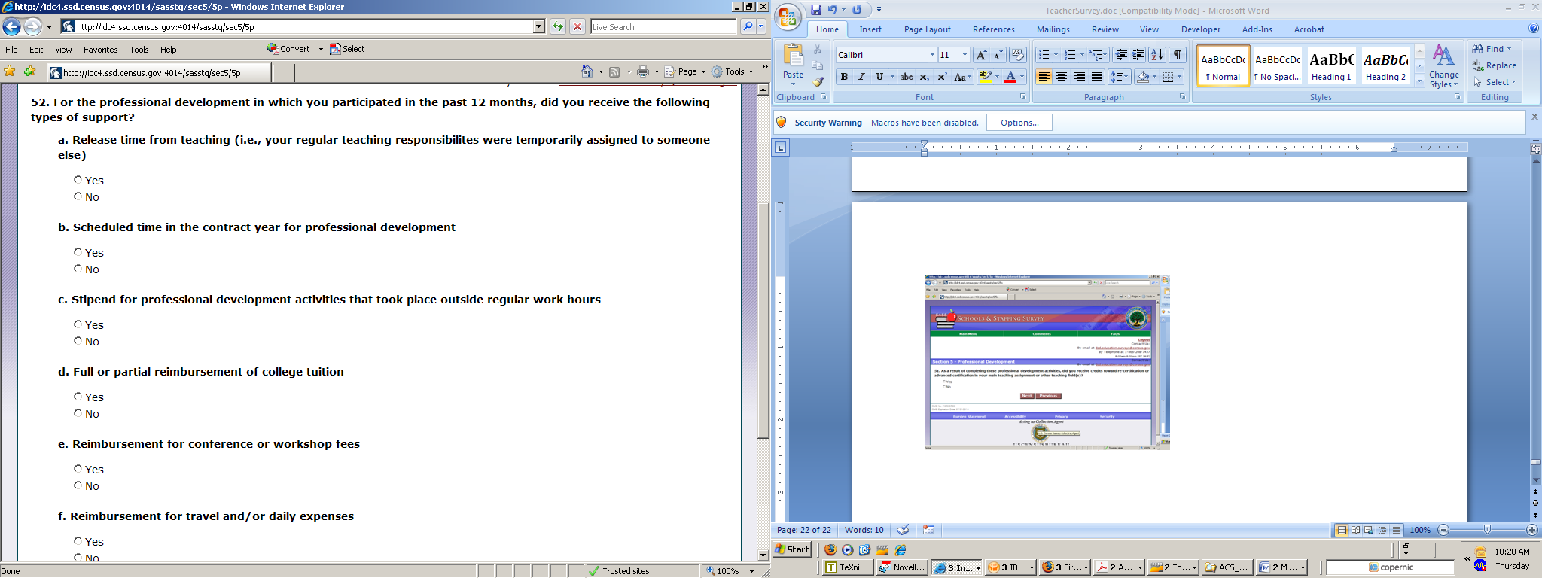
Task: Select No for scheduled time in contract year
Action: tap(78, 269)
